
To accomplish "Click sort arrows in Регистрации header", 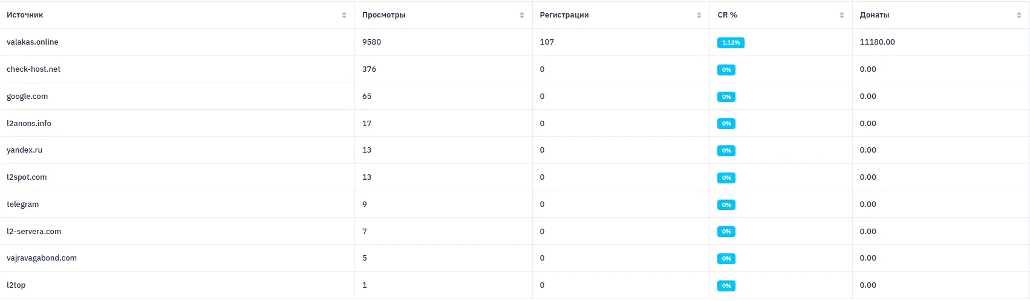I will [x=699, y=15].
